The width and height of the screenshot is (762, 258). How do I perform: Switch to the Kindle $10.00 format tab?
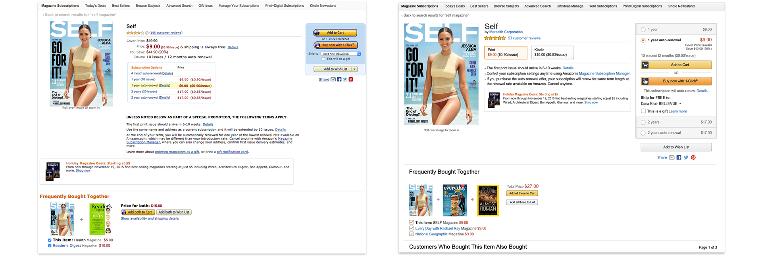point(552,52)
